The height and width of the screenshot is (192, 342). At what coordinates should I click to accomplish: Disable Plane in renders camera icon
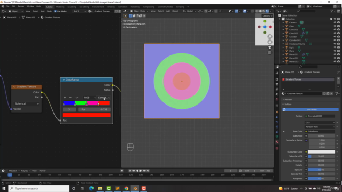(338, 51)
